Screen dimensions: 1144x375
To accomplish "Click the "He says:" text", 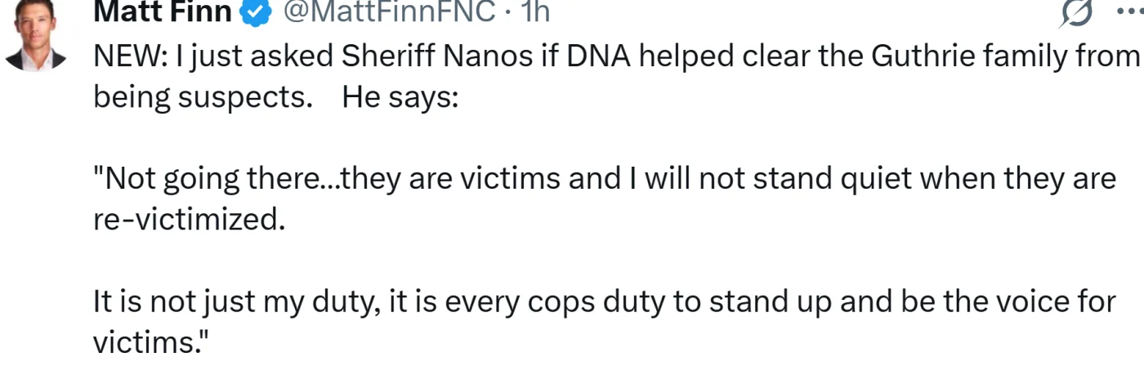I will click(400, 97).
